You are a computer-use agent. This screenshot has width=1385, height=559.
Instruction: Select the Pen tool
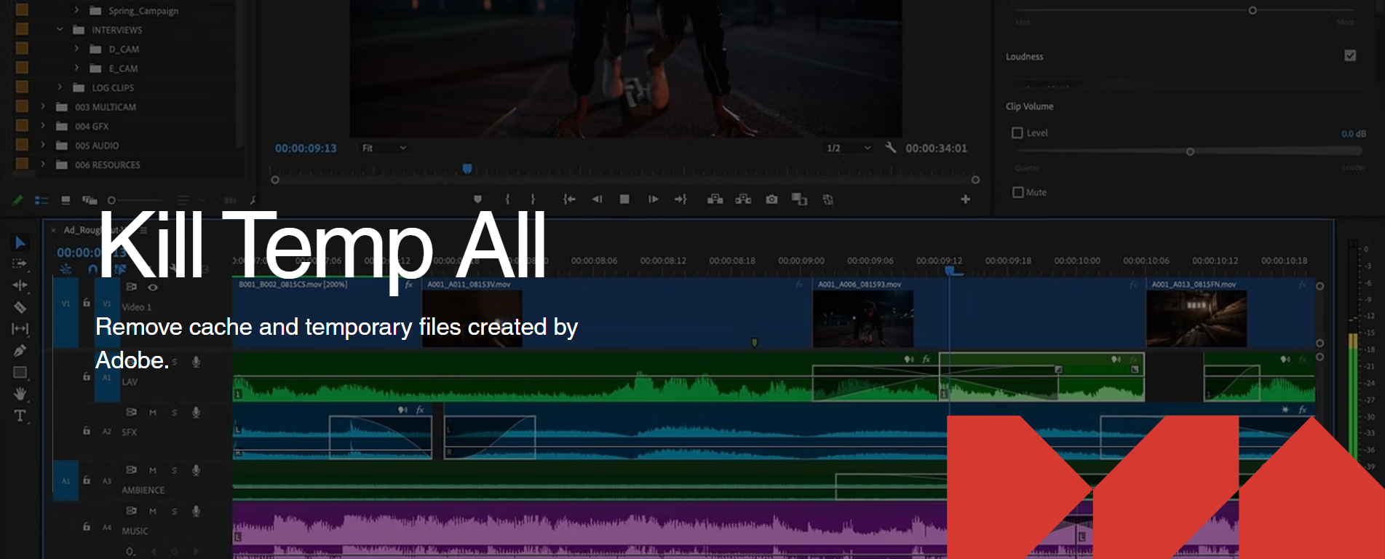pyautogui.click(x=20, y=351)
